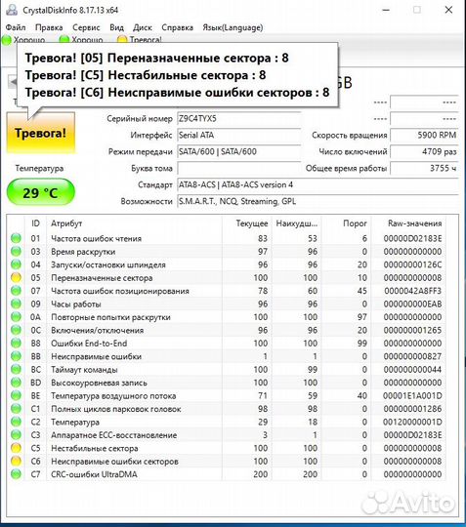Image resolution: width=466 pixels, height=527 pixels.
Task: Click status icon for 09 Часы работы
Action: pyautogui.click(x=16, y=304)
